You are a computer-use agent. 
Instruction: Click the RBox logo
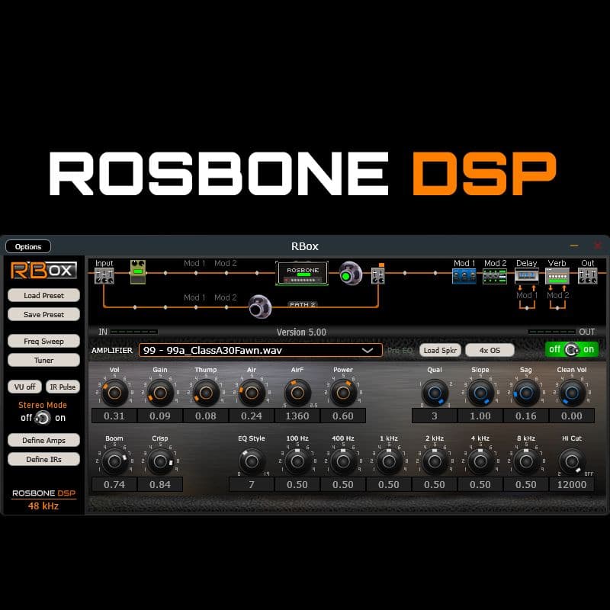(43, 271)
